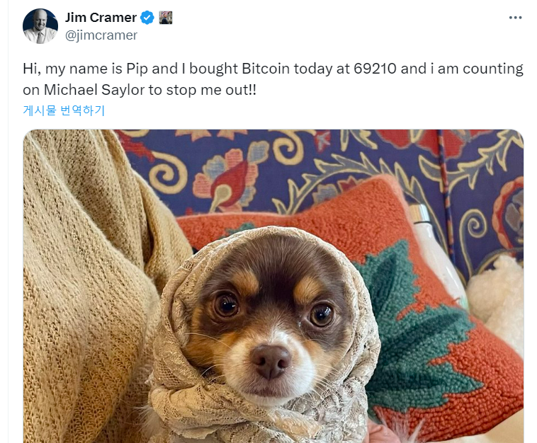This screenshot has width=537, height=443.
Task: Click the 게시물 번역하기 translate link
Action: point(64,110)
